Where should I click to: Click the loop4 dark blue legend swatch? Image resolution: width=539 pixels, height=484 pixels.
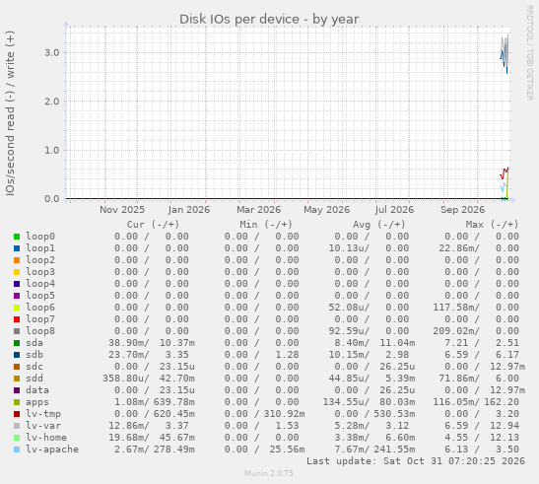(17, 284)
